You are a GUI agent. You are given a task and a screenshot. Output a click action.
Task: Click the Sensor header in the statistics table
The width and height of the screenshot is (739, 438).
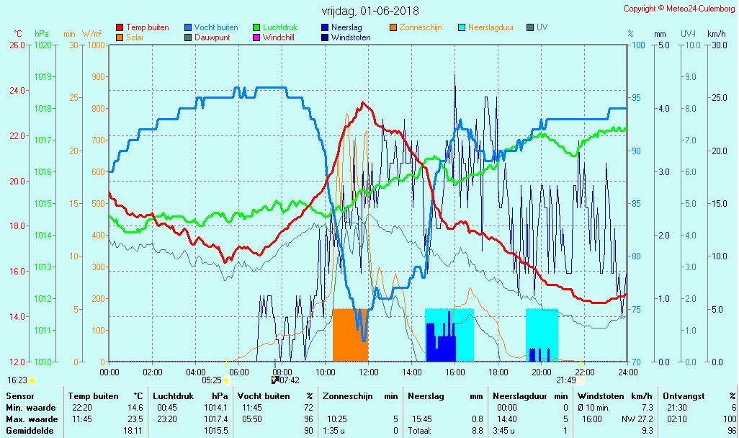point(19,396)
